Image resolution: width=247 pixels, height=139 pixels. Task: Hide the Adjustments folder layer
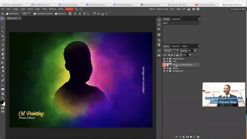point(164,59)
